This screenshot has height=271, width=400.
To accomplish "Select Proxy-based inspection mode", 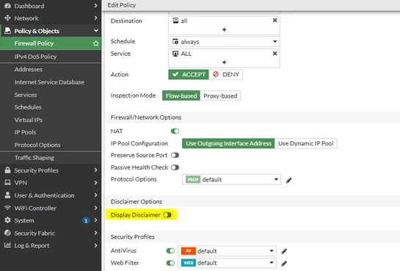I will click(x=220, y=95).
